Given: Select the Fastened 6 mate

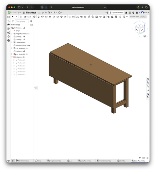Looking at the screenshot, I should pyautogui.click(x=20, y=72).
